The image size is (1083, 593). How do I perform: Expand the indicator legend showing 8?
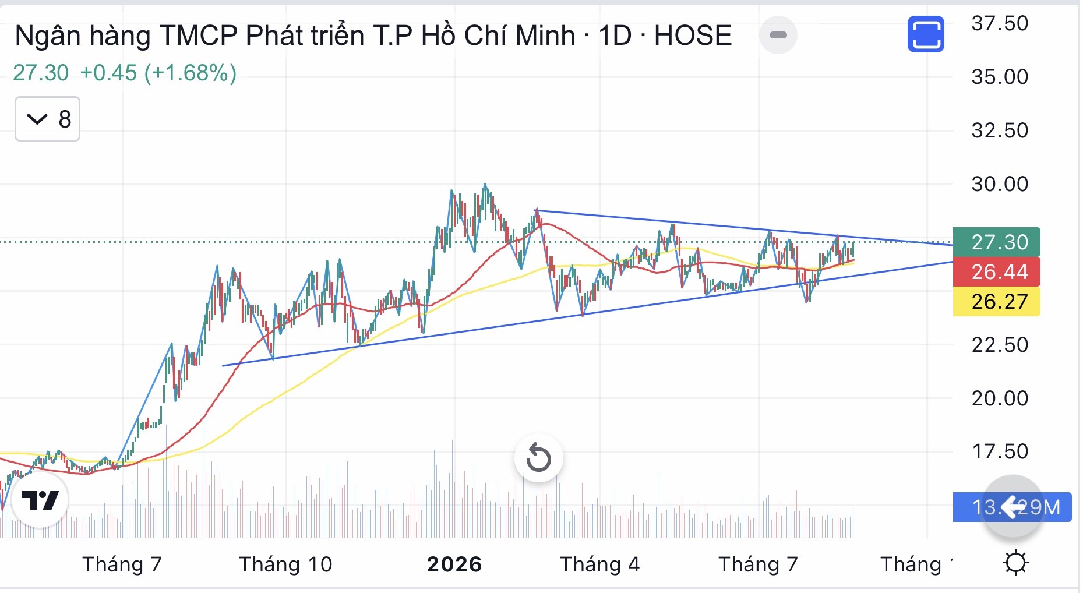click(47, 119)
